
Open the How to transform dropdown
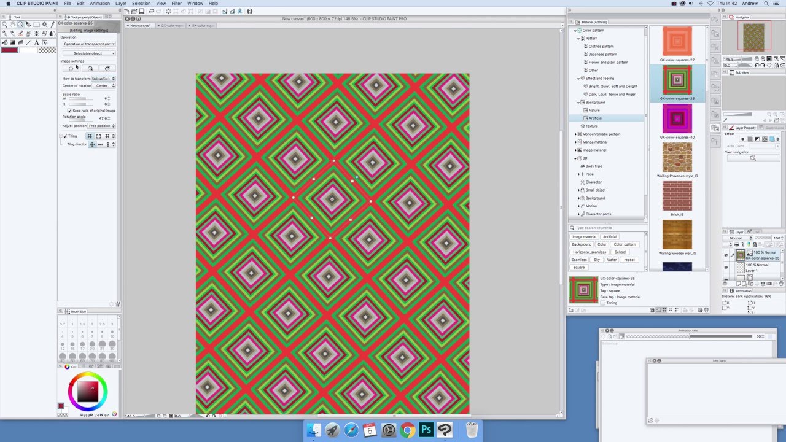coord(103,79)
